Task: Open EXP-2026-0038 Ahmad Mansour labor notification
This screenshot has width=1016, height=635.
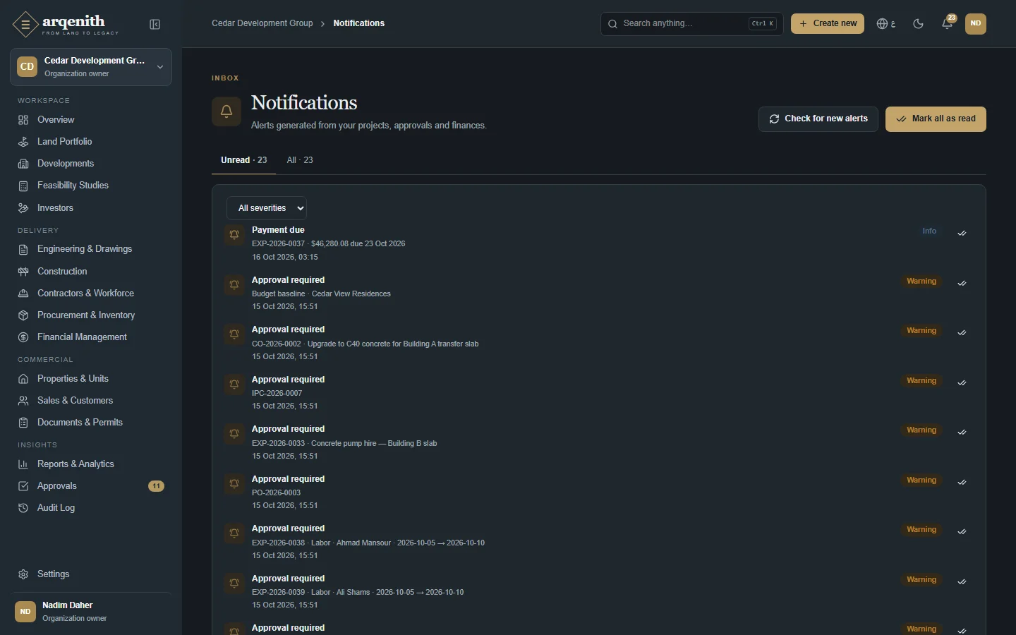Action: tap(598, 541)
